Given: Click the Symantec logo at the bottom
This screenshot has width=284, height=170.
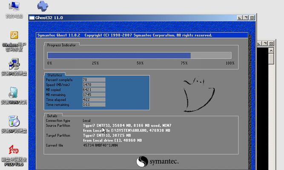Looking at the screenshot, I should pos(158,161).
